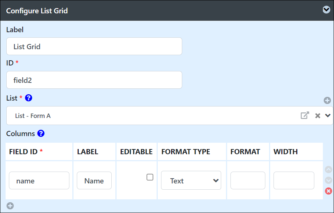Collapse the Configure List Grid panel
This screenshot has height=213, width=334.
click(x=326, y=10)
